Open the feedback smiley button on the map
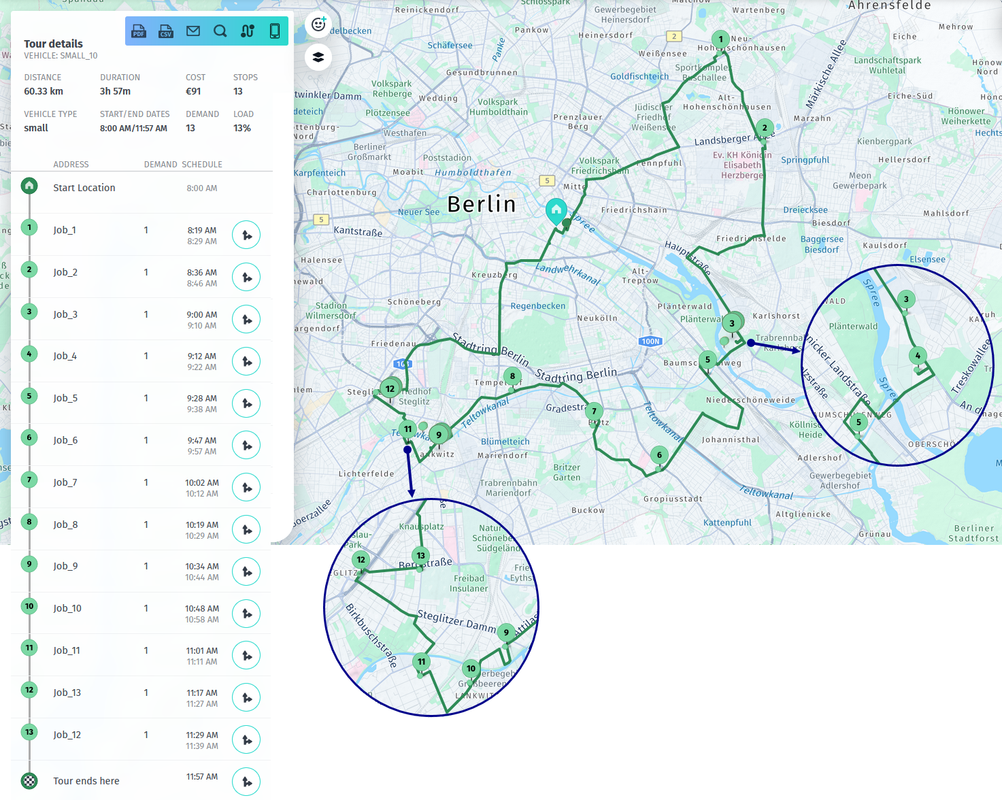 [x=318, y=25]
